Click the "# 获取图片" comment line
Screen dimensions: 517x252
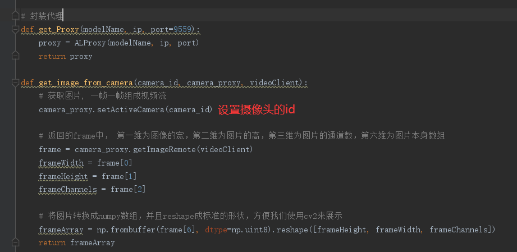click(x=102, y=96)
